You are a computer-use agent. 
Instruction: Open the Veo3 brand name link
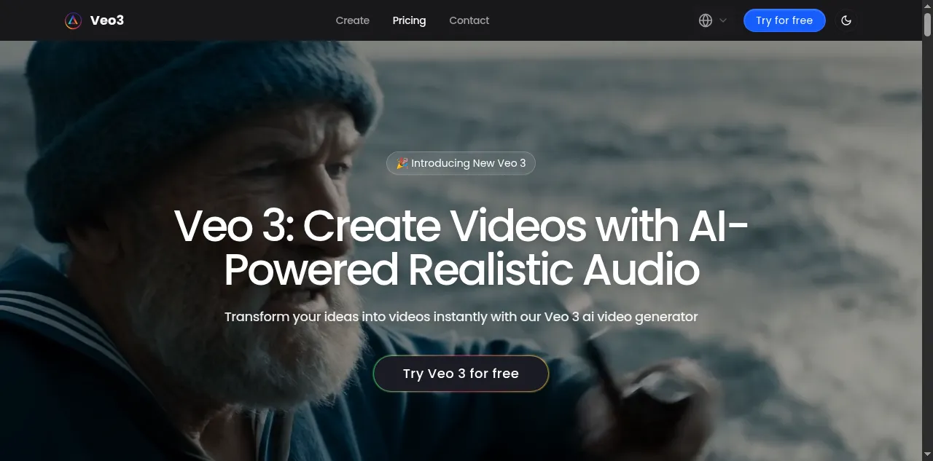coord(107,20)
